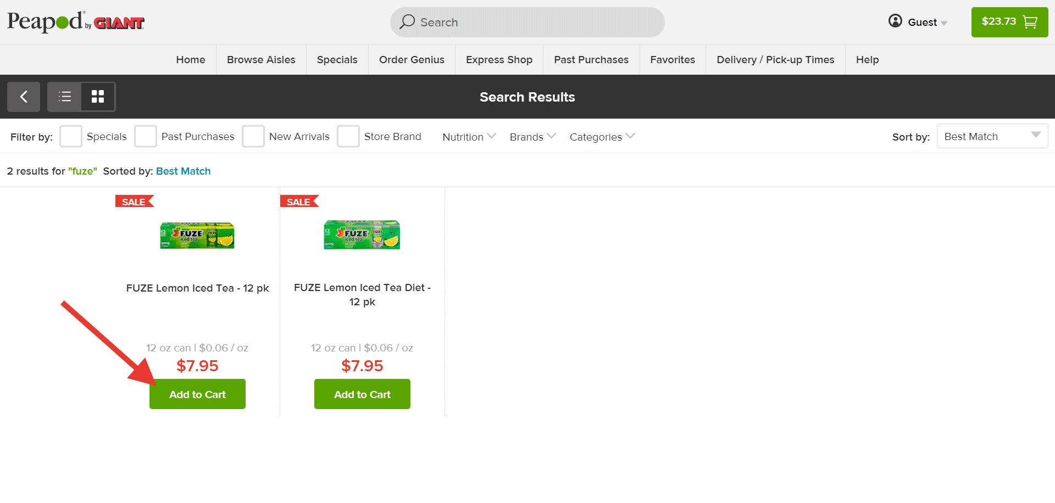Click the Guest account avatar icon

[x=895, y=21]
